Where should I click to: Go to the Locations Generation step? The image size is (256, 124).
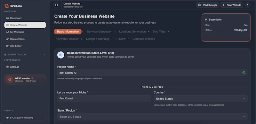(132, 32)
